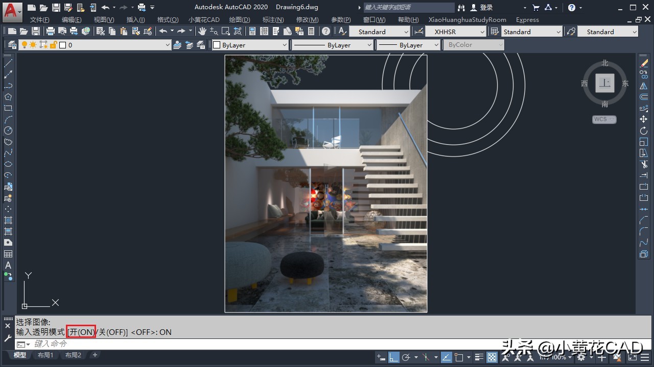Viewport: 654px width, 367px height.
Task: Click the 登录 sign-in button
Action: [x=482, y=8]
